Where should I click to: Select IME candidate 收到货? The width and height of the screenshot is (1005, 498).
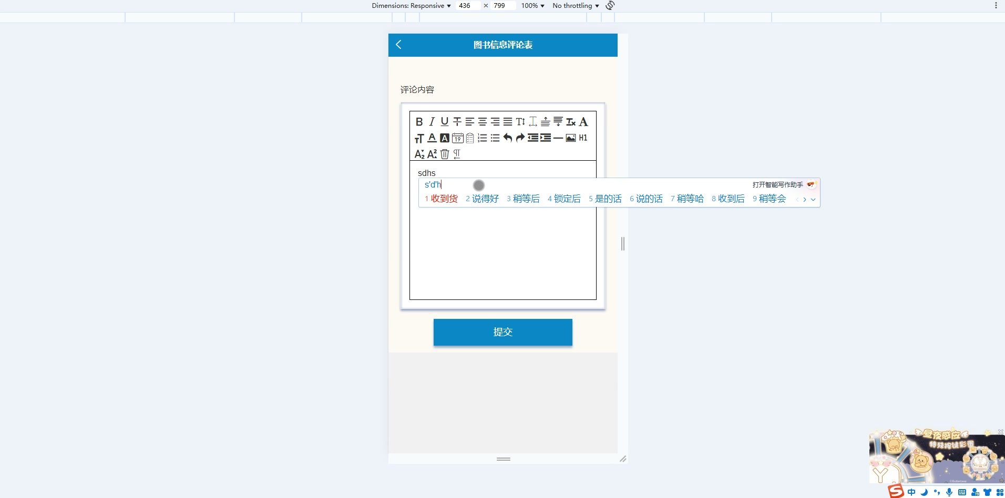pos(441,199)
